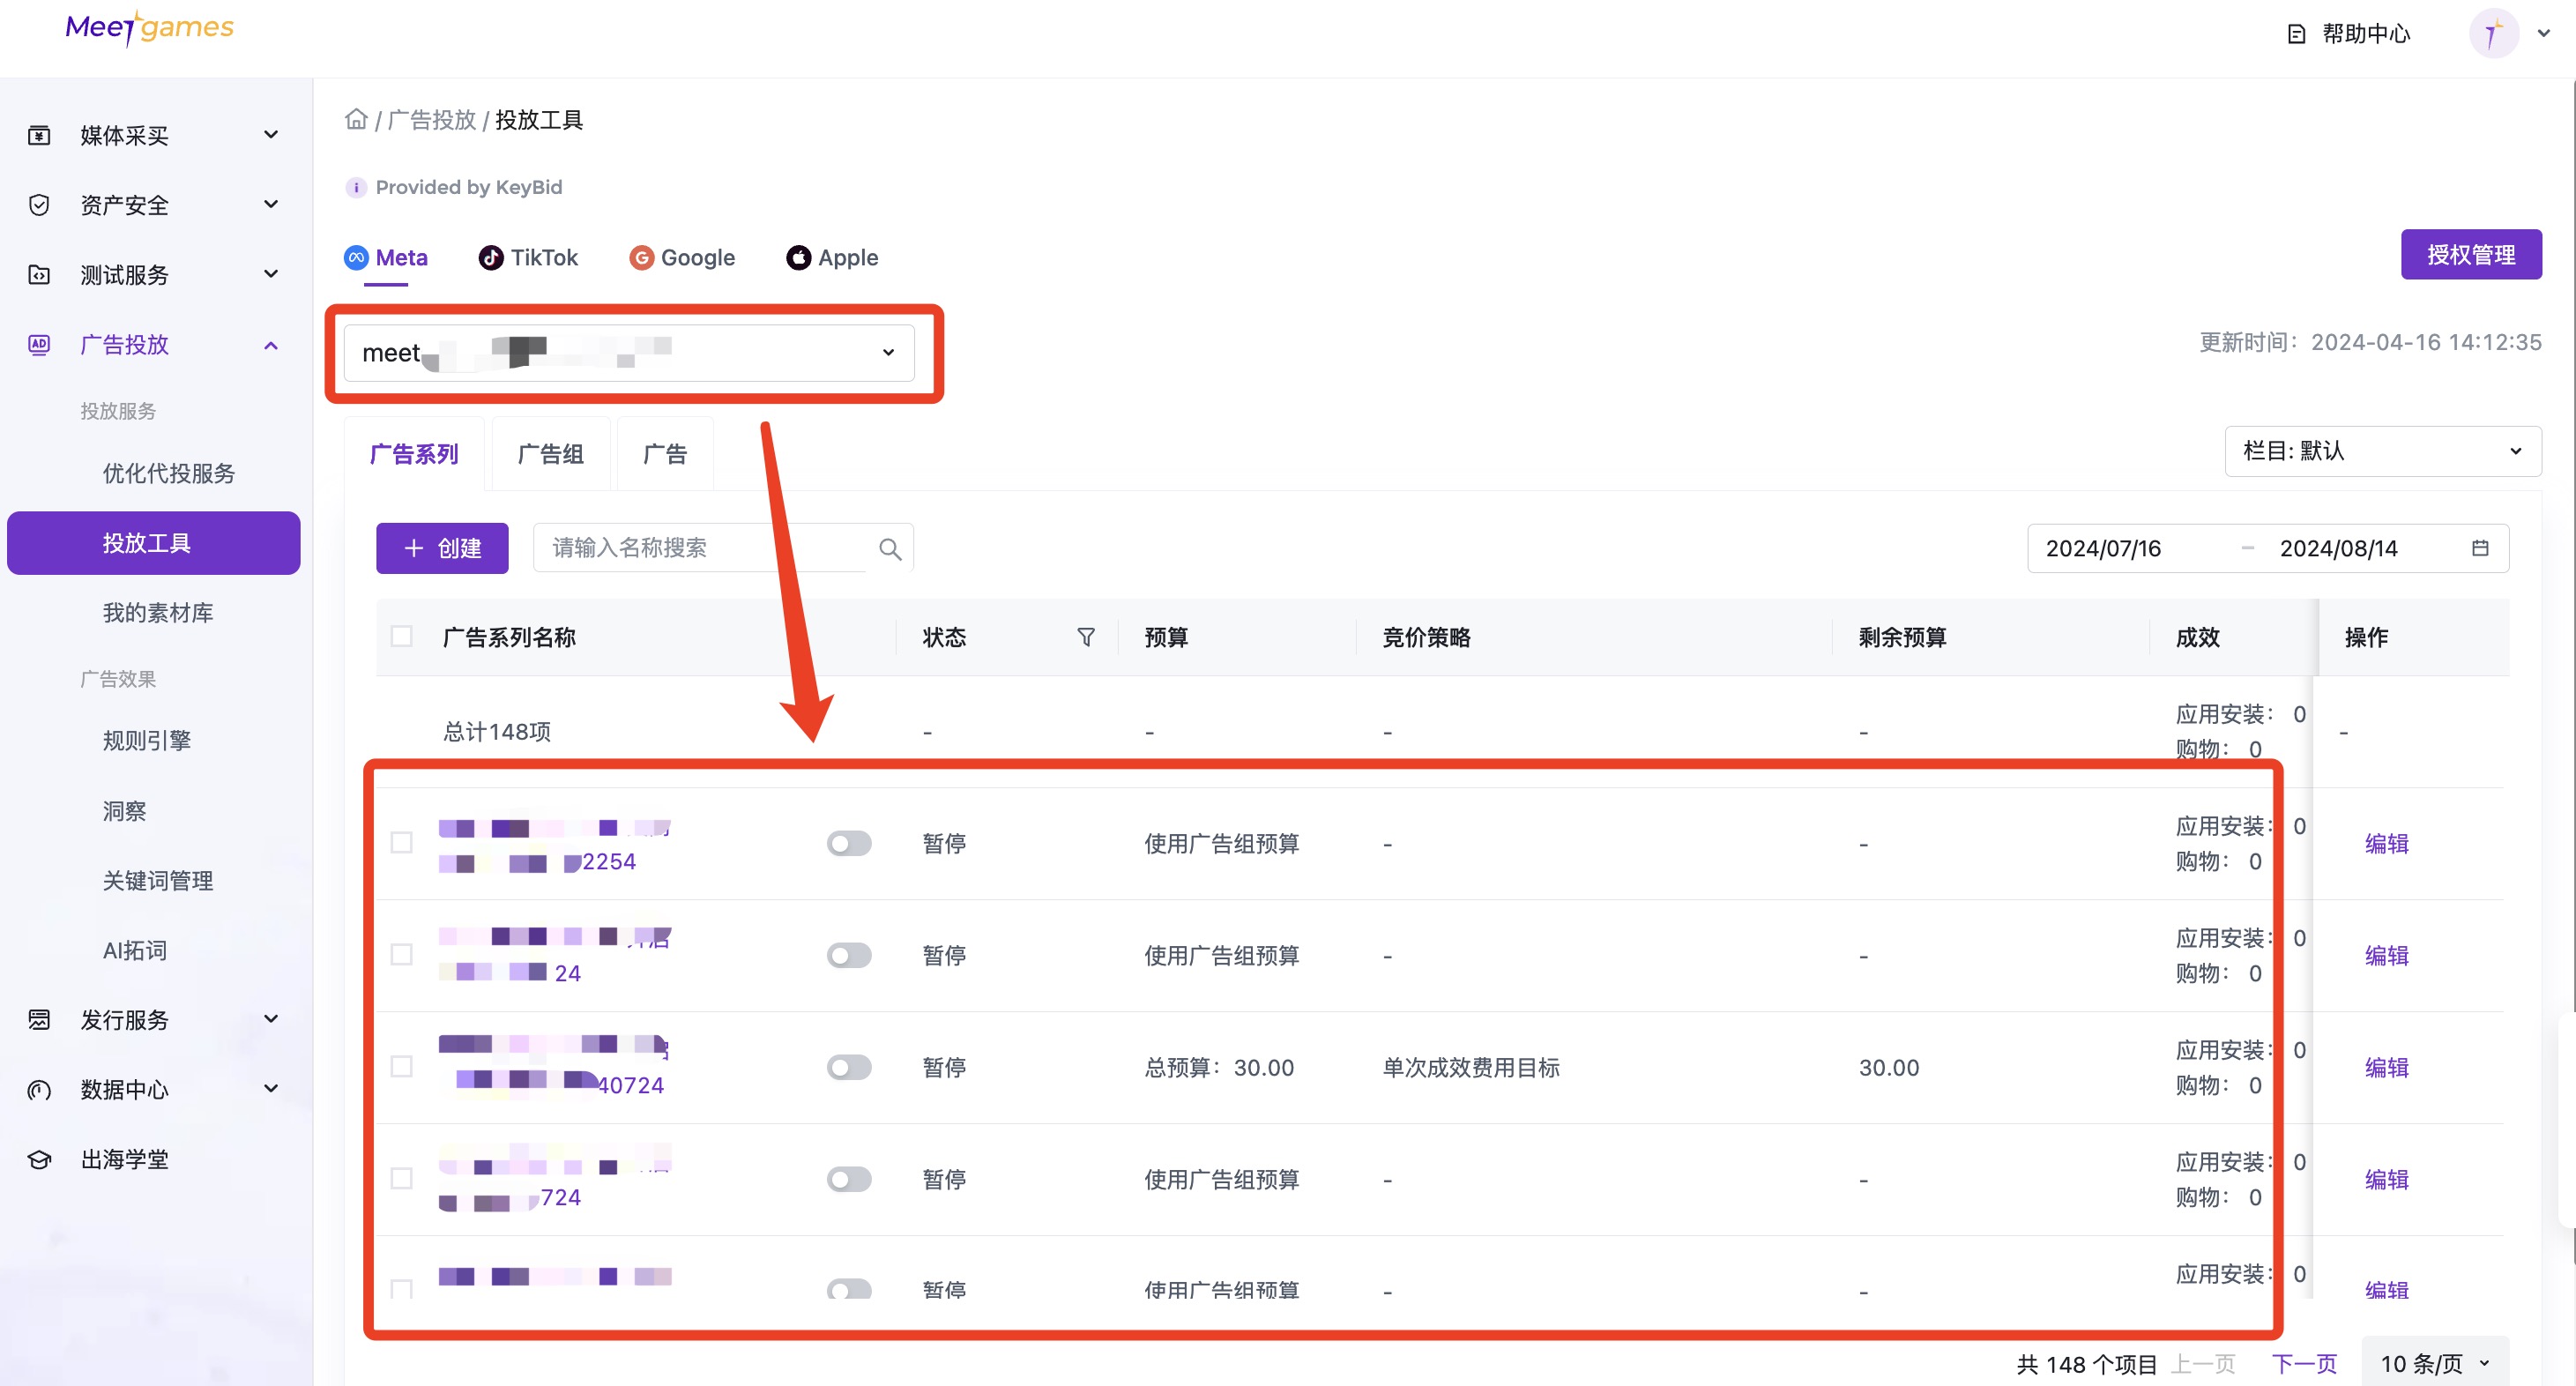Open 规则引擎 in sidebar
Image resolution: width=2576 pixels, height=1386 pixels.
147,741
